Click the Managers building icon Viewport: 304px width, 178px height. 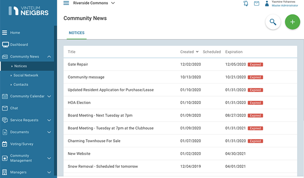pos(5,172)
